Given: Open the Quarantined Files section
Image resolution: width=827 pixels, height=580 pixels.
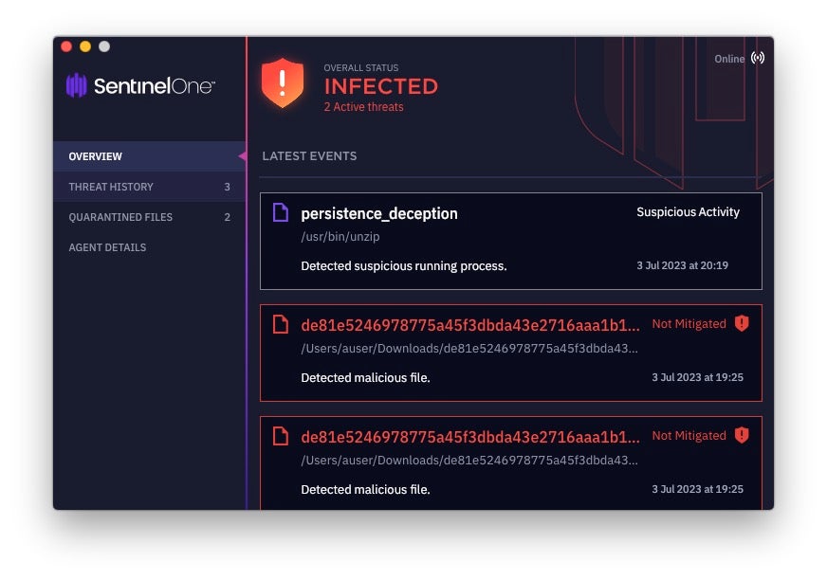Looking at the screenshot, I should click(x=120, y=217).
